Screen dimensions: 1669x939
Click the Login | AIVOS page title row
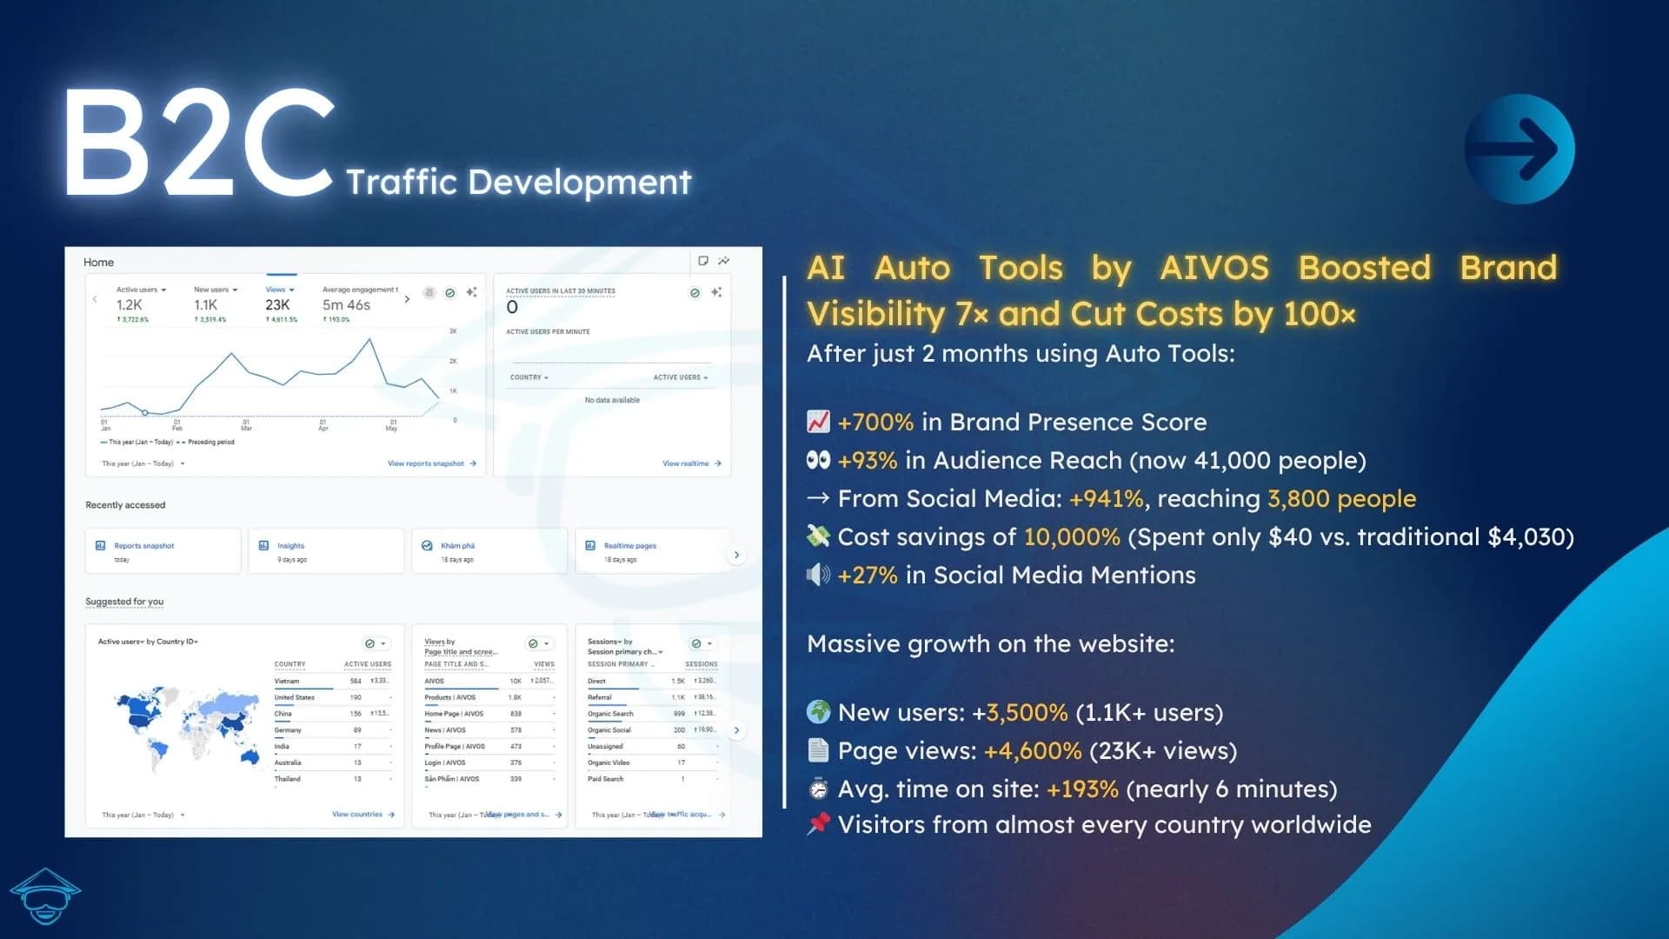(x=489, y=763)
